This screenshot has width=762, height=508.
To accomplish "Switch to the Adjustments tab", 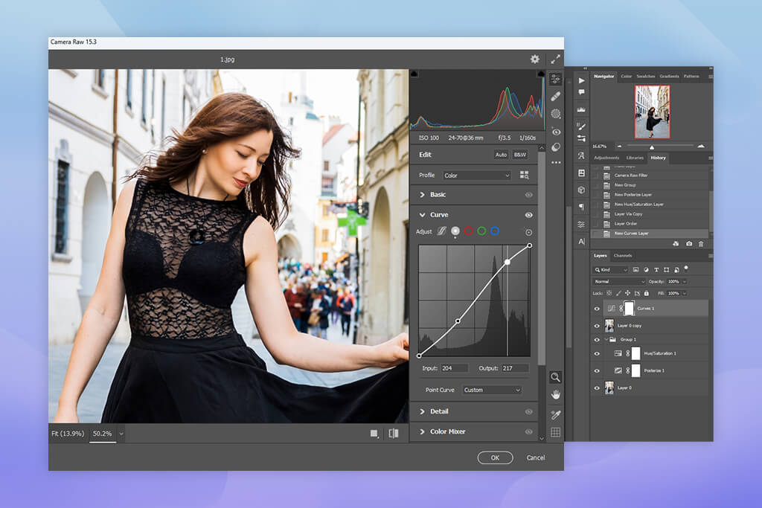I will point(606,158).
